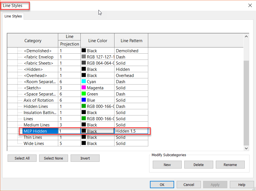Viewport: 256px width, 191px height.
Task: Click the Category column header
Action: [33, 40]
